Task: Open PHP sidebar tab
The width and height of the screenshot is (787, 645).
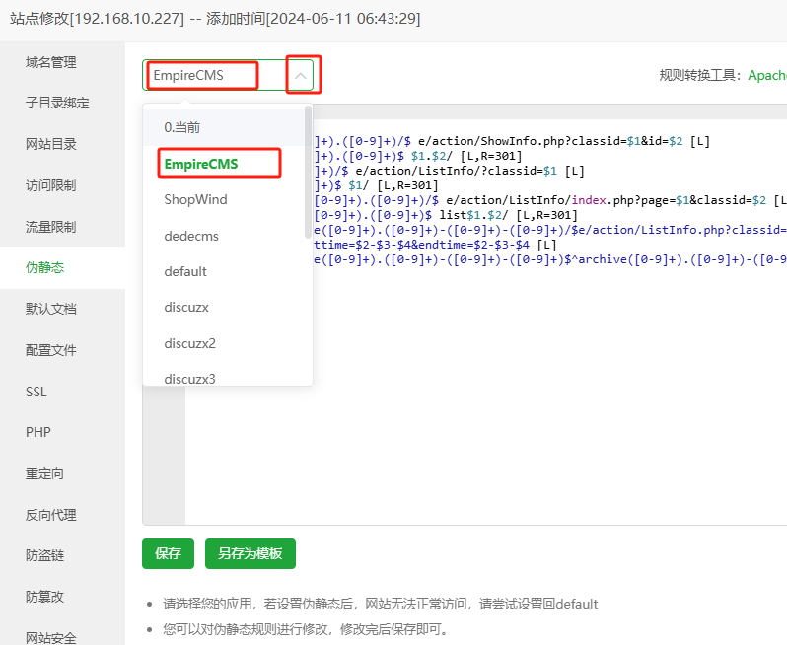Action: click(x=62, y=432)
